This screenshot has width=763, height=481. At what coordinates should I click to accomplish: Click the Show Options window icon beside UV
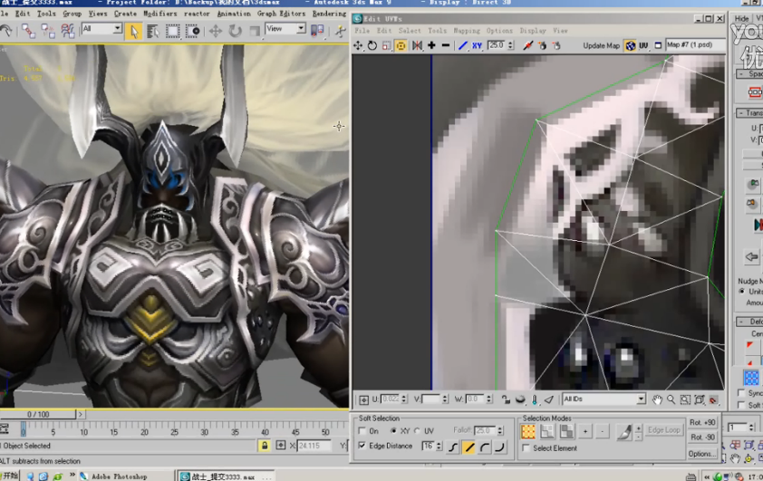658,45
